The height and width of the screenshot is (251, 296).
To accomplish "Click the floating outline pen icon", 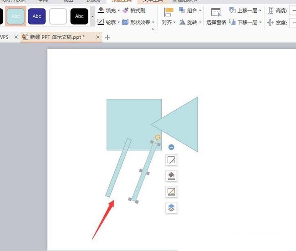I will (171, 192).
